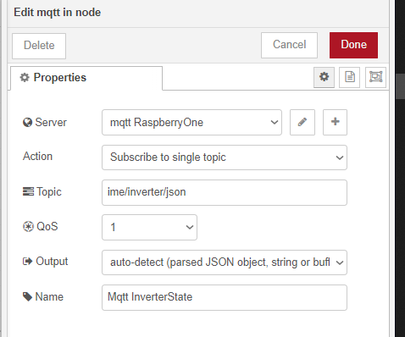Focus the Topic field ime/inverter/json
The image size is (405, 337).
(225, 192)
